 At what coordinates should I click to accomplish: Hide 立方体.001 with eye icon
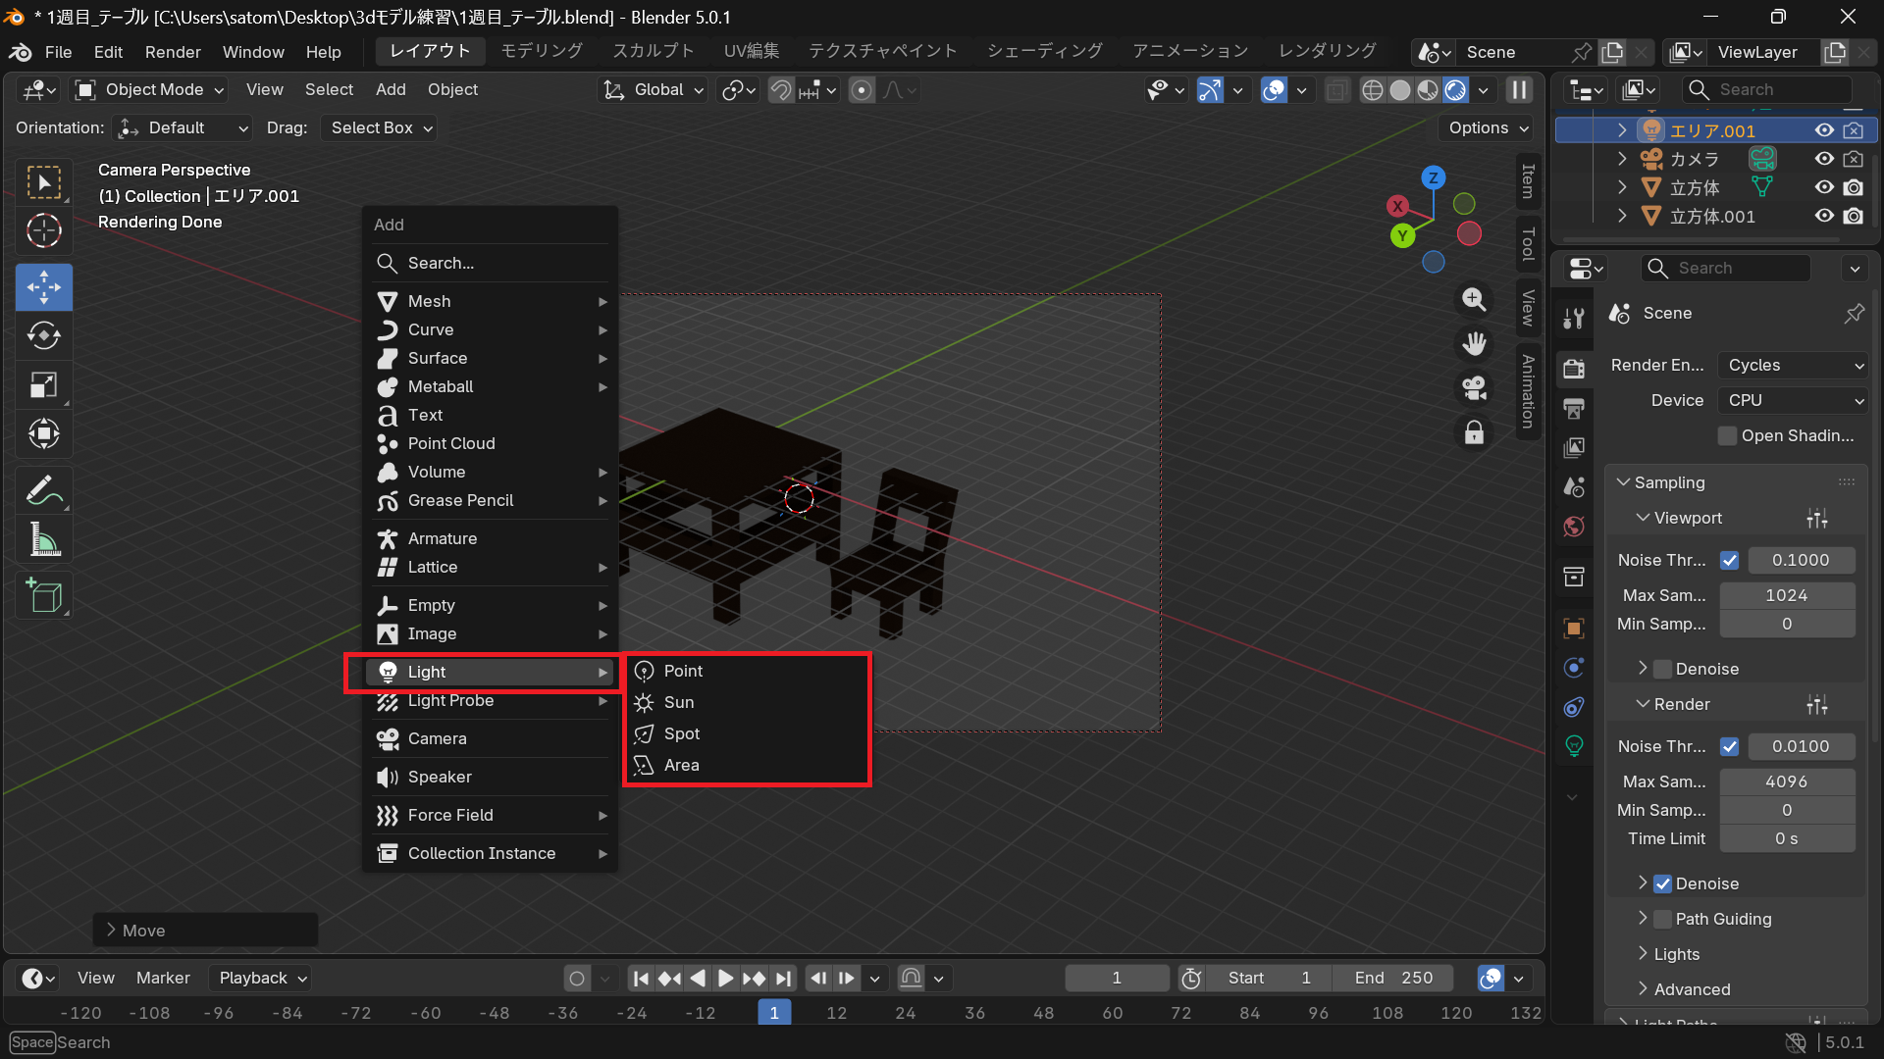click(x=1823, y=216)
